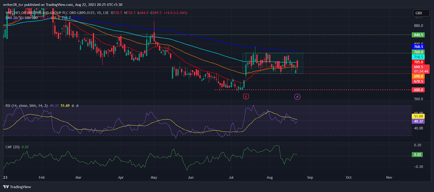Image resolution: width=434 pixels, height=192 pixels.
Task: Click the red earnings 'E' marker icon
Action: pos(246,97)
